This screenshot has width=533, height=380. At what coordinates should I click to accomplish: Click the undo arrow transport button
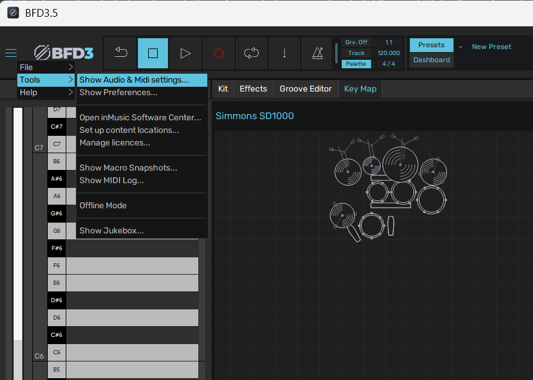pos(121,53)
